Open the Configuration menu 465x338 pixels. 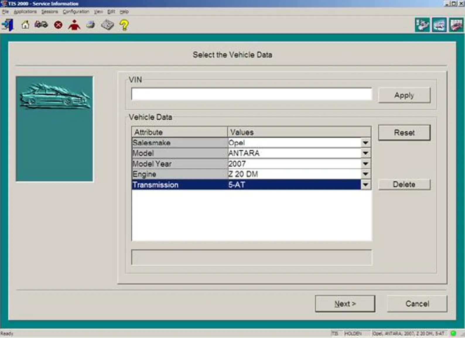pyautogui.click(x=76, y=12)
